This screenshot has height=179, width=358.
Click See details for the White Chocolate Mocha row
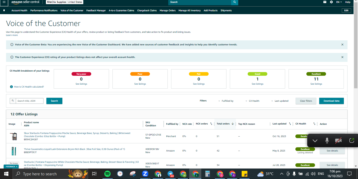click(x=332, y=165)
